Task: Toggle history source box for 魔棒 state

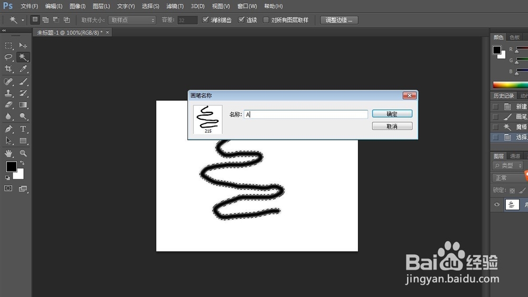Action: [495, 127]
